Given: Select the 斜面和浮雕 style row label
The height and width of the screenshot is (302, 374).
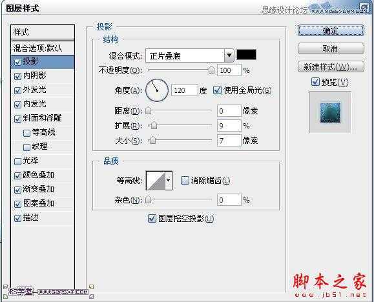Looking at the screenshot, I should coord(43,118).
